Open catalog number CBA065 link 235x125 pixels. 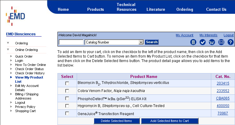[x=223, y=98]
